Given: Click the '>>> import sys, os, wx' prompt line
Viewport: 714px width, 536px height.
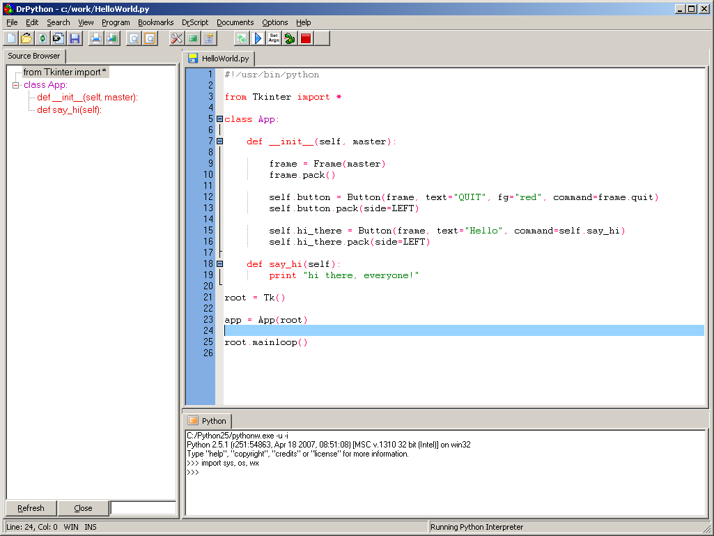Looking at the screenshot, I should coord(223,463).
